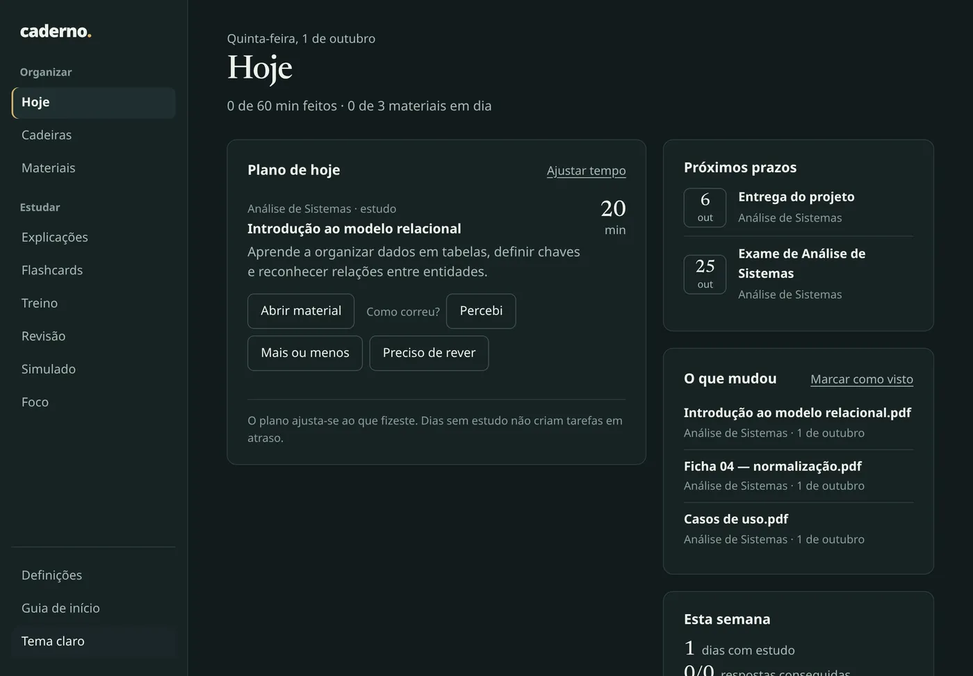This screenshot has width=973, height=676.
Task: Click Marcar como visto link
Action: click(x=862, y=379)
